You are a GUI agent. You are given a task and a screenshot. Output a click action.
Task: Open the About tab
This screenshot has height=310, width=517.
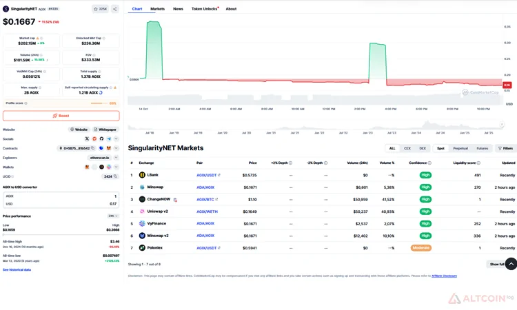pos(231,9)
